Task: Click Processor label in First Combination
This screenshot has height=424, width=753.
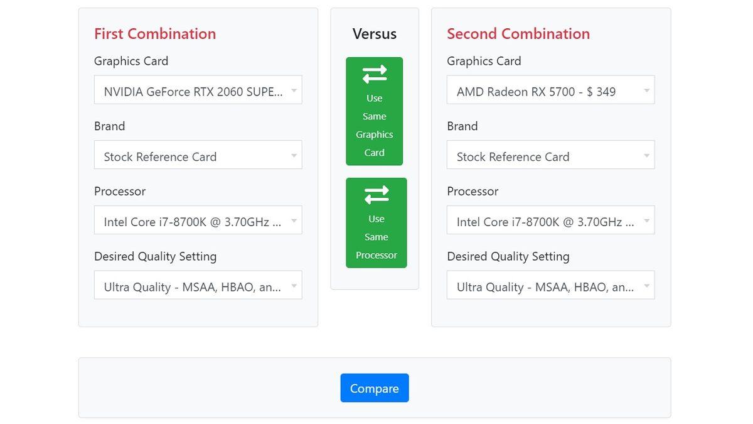Action: pos(120,192)
